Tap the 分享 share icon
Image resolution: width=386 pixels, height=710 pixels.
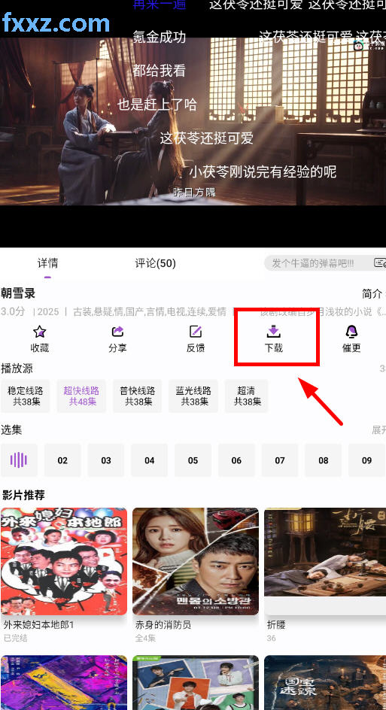coord(117,332)
